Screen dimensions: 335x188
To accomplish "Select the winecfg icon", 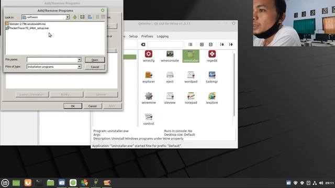I will point(149,56).
